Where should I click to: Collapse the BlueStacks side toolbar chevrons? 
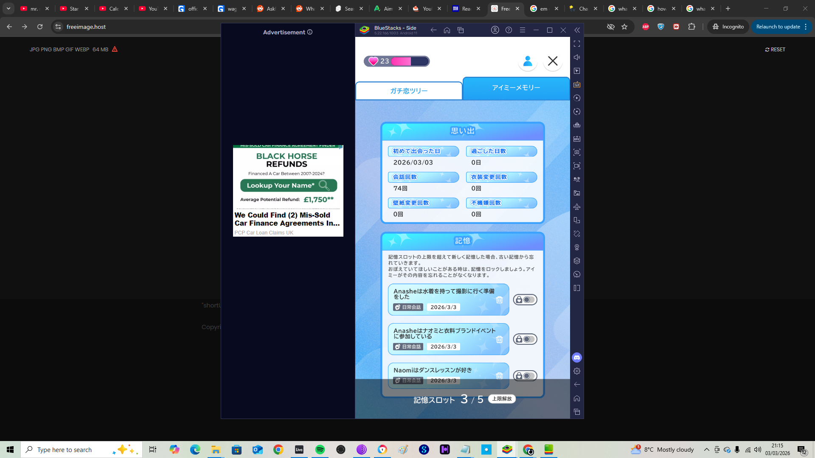tap(577, 30)
